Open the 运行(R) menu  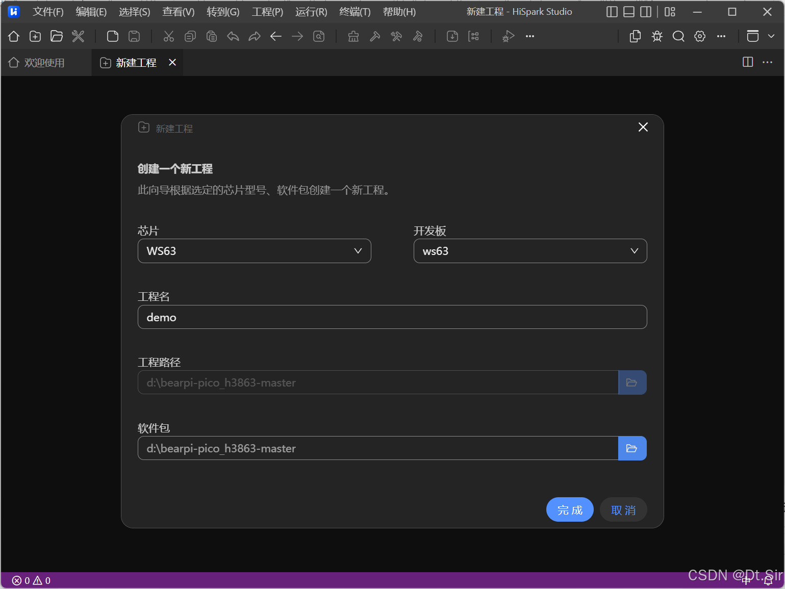(311, 12)
